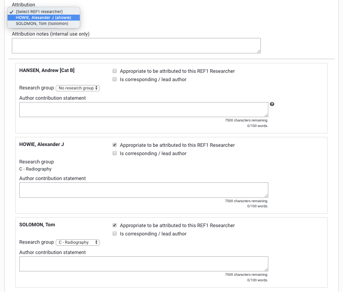Uncheck HOWIE's appropriate to be attributed checkbox

(115, 145)
